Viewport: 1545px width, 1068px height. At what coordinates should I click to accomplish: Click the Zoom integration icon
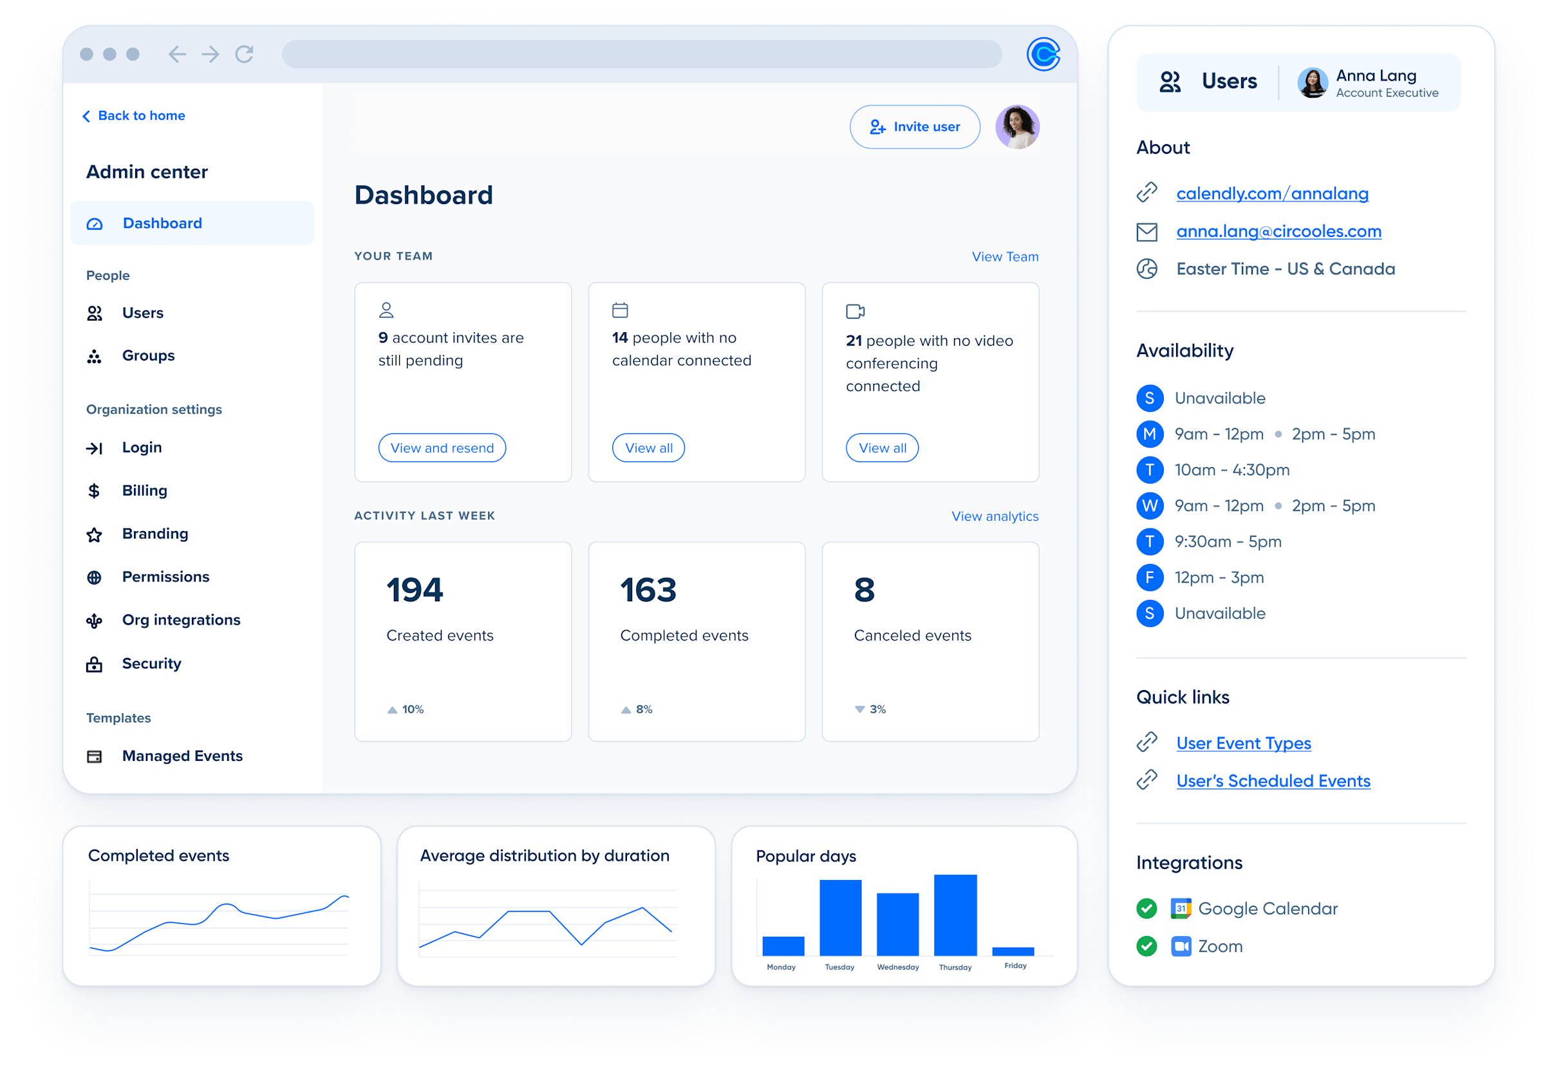tap(1182, 946)
